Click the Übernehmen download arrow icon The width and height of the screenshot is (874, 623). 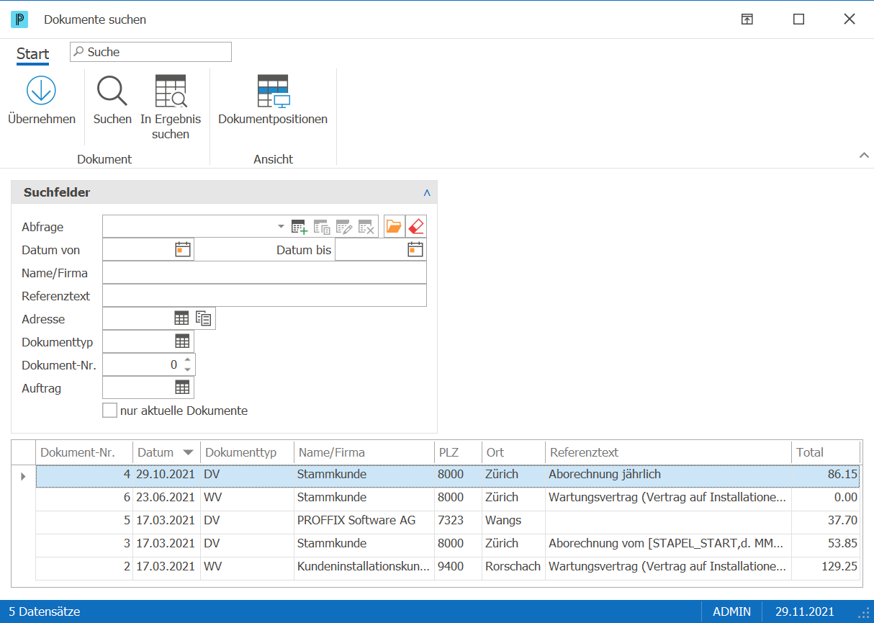41,91
